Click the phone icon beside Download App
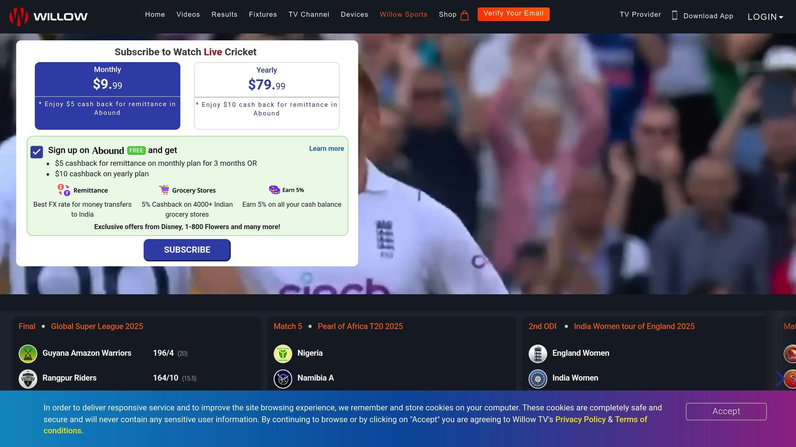This screenshot has width=796, height=447. (675, 16)
